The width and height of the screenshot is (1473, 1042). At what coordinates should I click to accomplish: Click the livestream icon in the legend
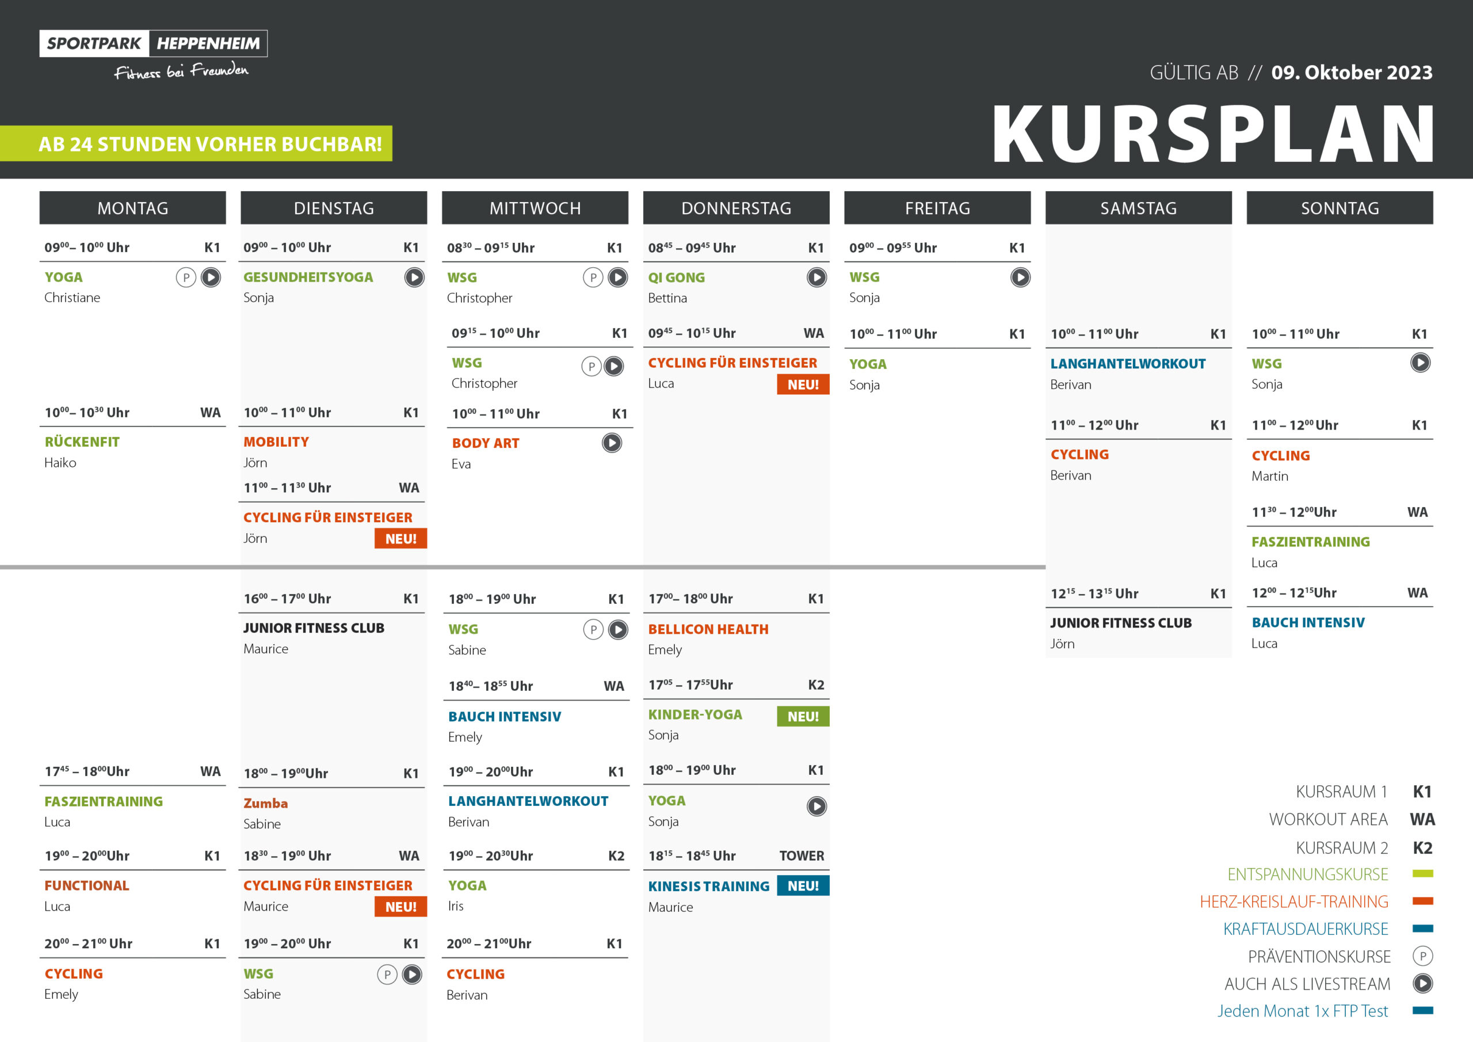[x=1422, y=984]
